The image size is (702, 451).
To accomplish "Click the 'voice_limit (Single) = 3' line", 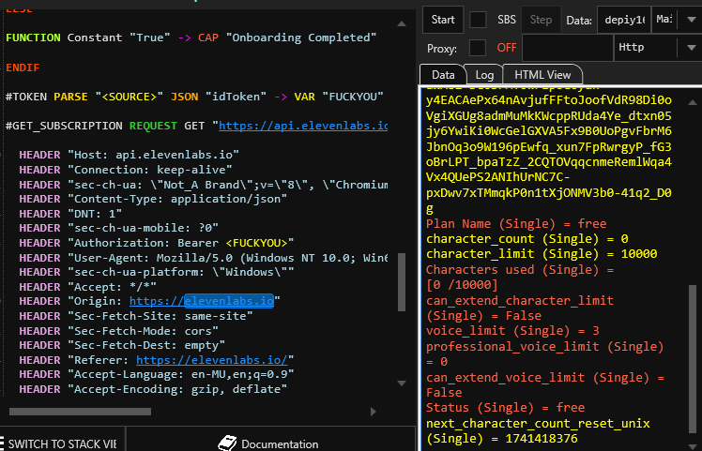I will [x=512, y=331].
